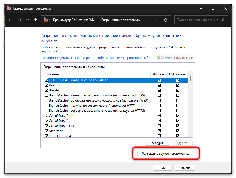
Task: Click the Forward navigation arrow
Action: click(19, 20)
